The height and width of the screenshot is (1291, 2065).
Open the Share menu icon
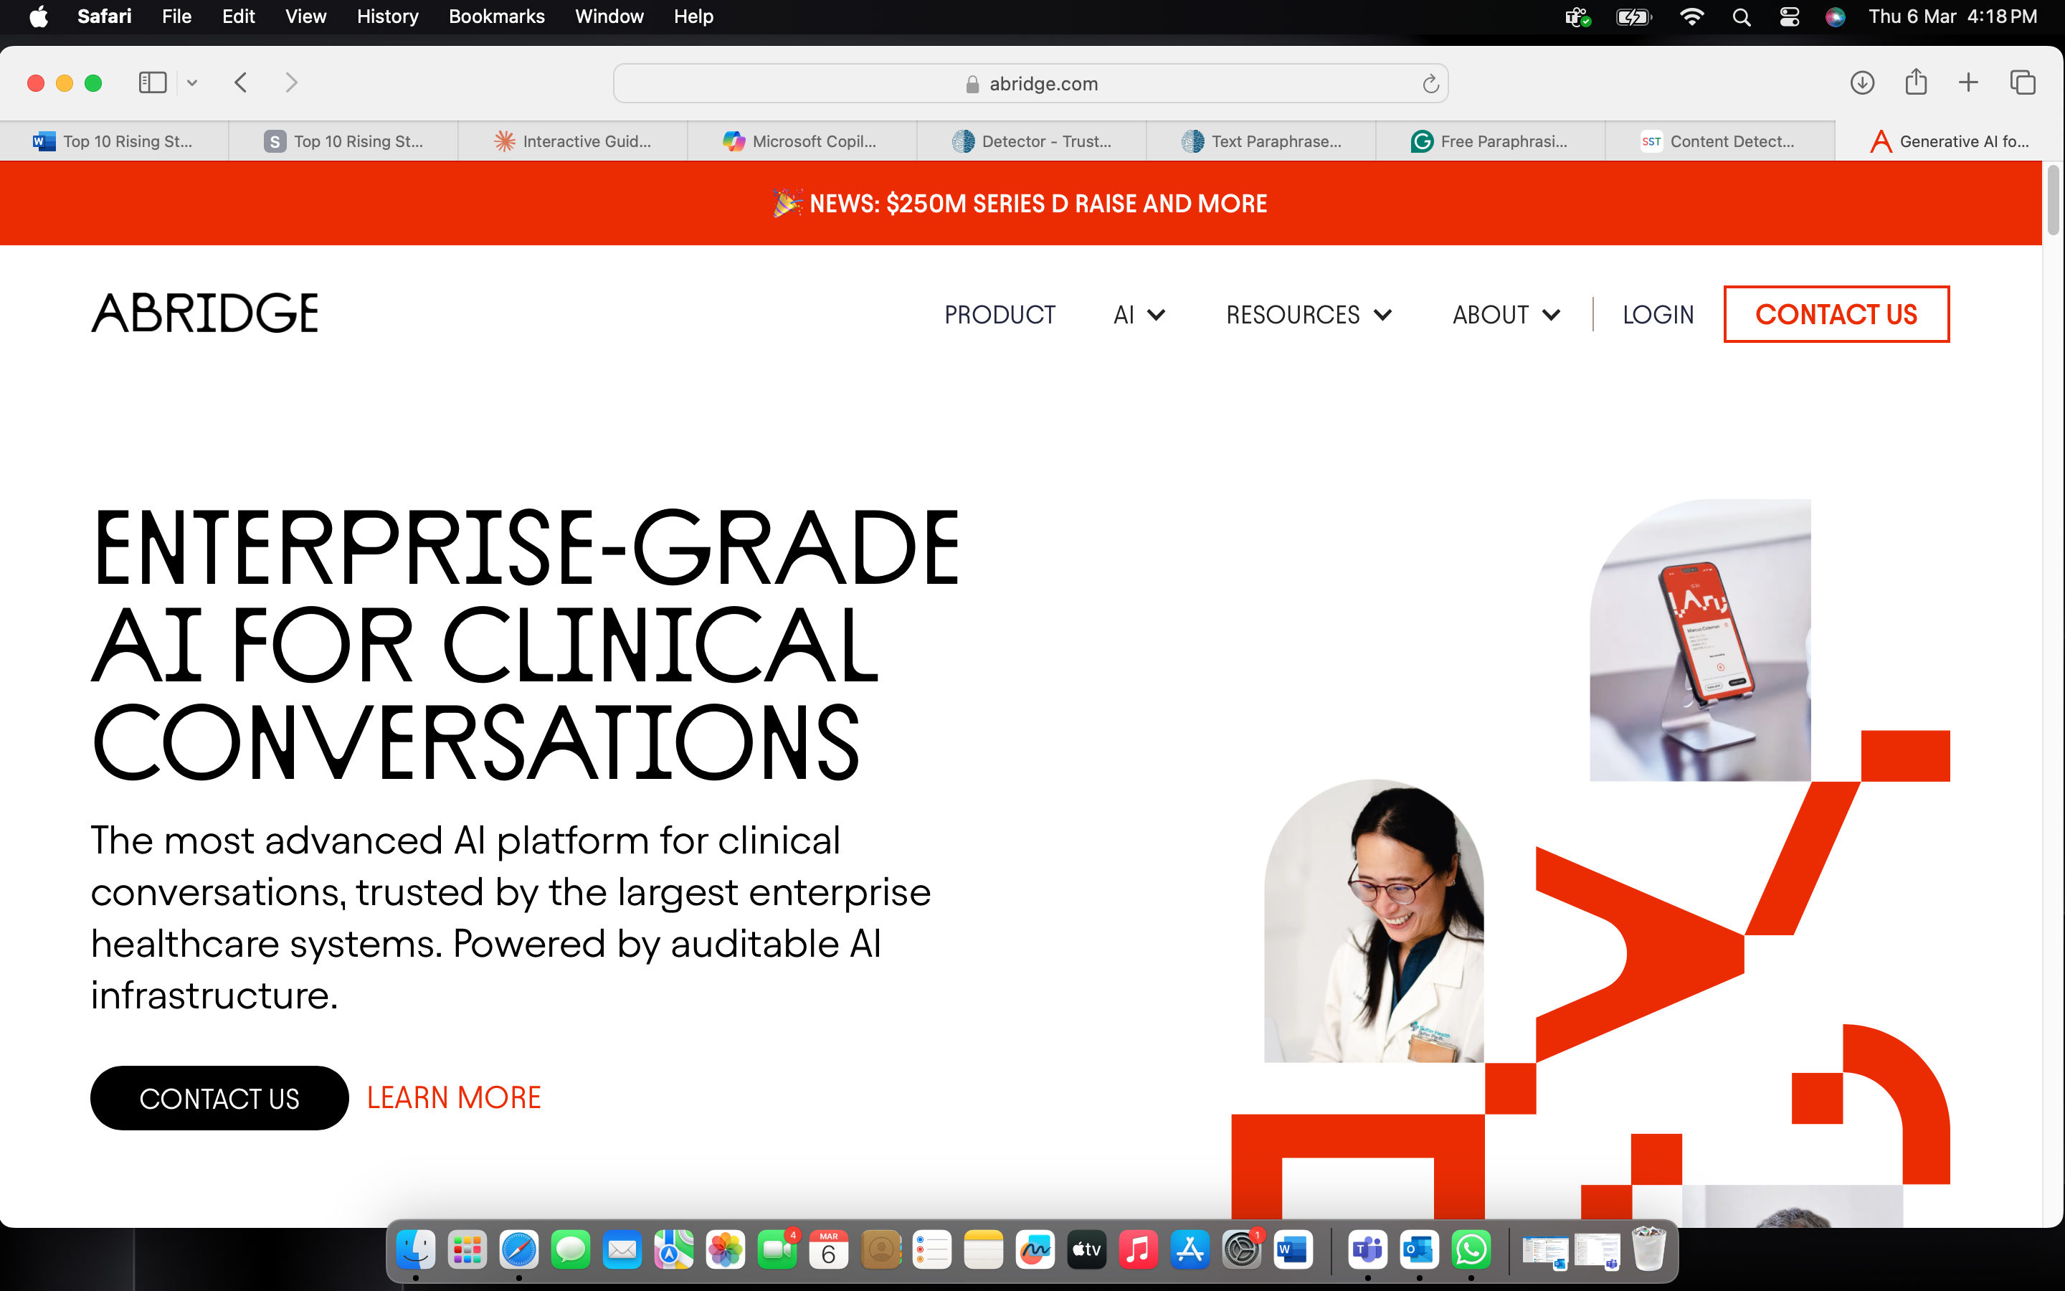tap(1916, 82)
